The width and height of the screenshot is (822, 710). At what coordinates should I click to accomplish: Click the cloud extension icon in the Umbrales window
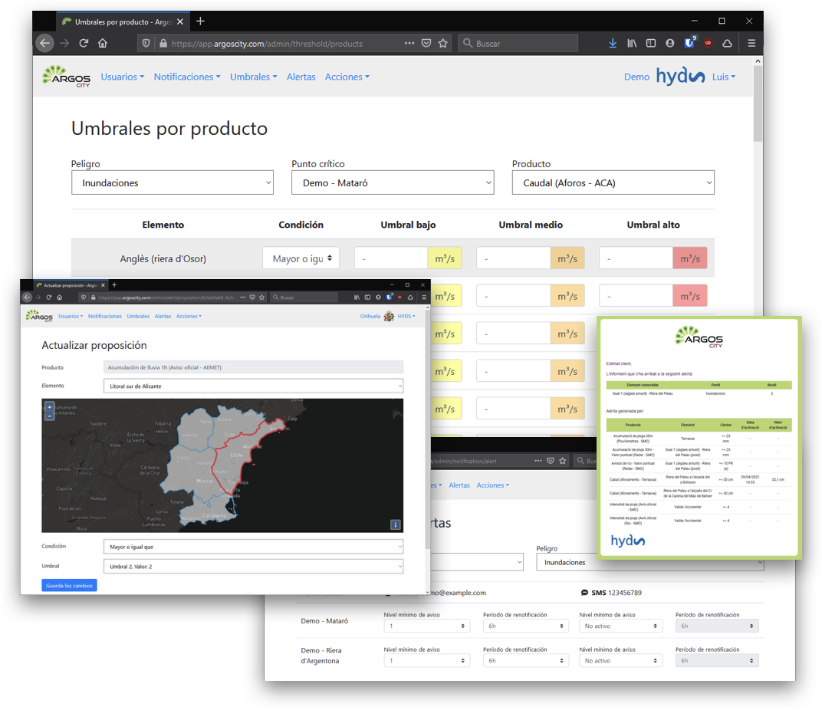(727, 44)
